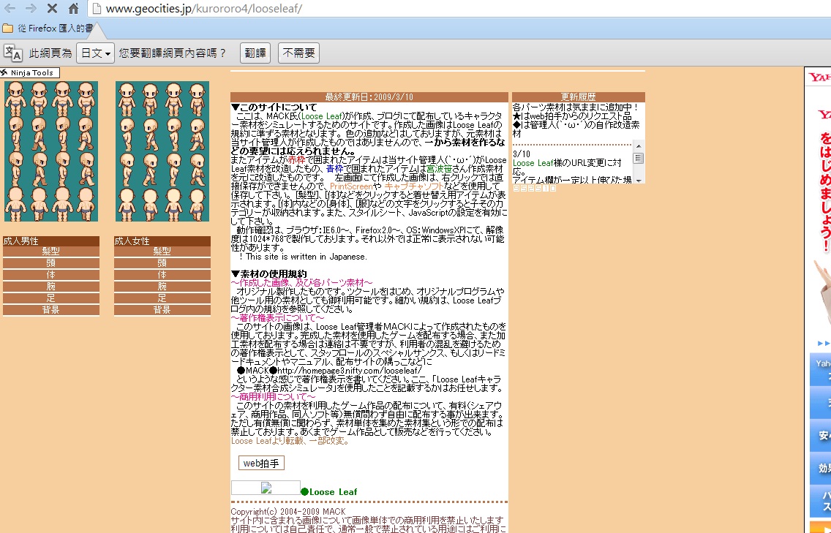Open Loose Leaf link in intro paragraph
The width and height of the screenshot is (831, 533).
[321, 116]
